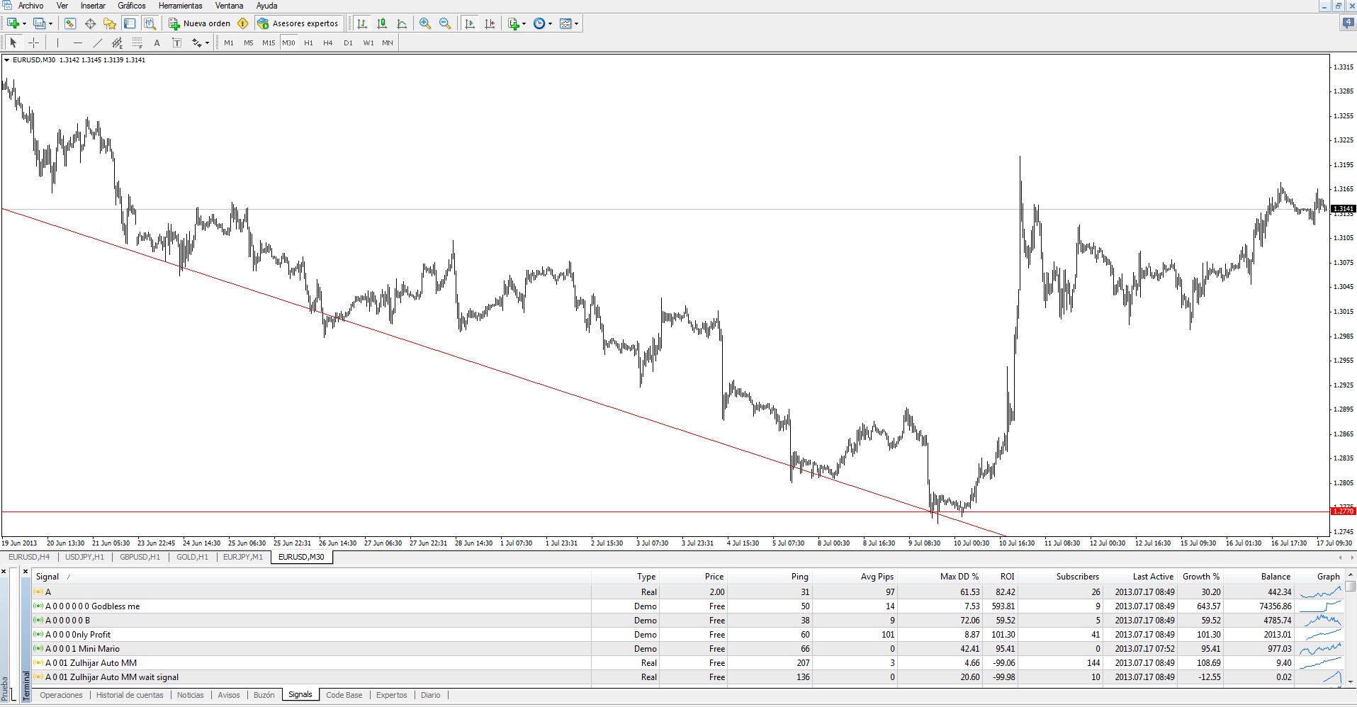Toggle the Chart Shift icon
This screenshot has height=707, width=1357.
click(489, 23)
